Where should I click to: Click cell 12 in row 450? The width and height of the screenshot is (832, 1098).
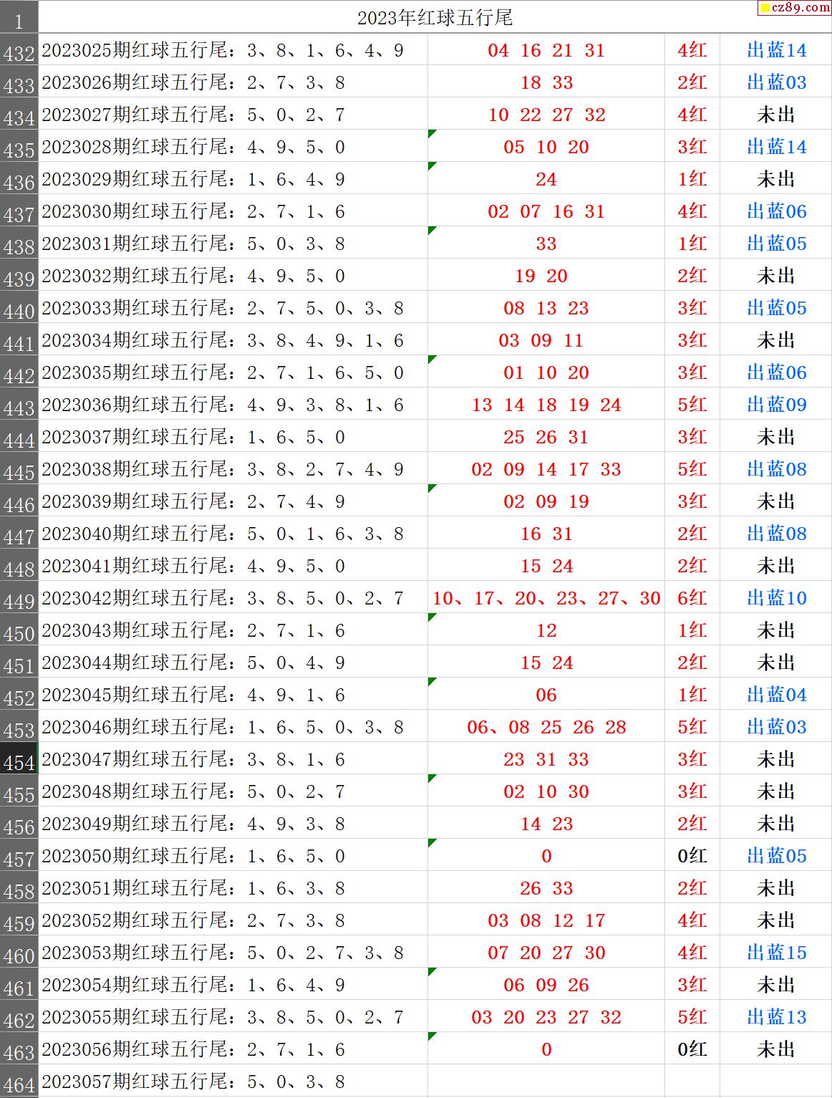click(546, 630)
